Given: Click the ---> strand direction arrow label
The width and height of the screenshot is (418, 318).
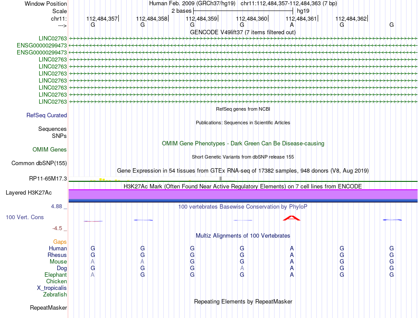Looking at the screenshot, I should pos(62,25).
